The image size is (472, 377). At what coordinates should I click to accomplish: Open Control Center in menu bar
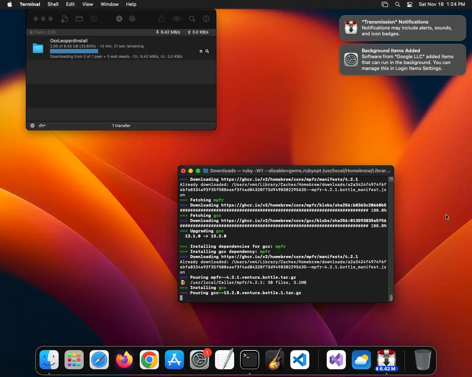click(x=410, y=4)
